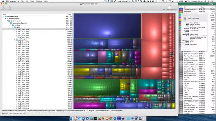Select the IMG_0971.JPG file row
This screenshot has height=121, width=216.
click(37, 38)
